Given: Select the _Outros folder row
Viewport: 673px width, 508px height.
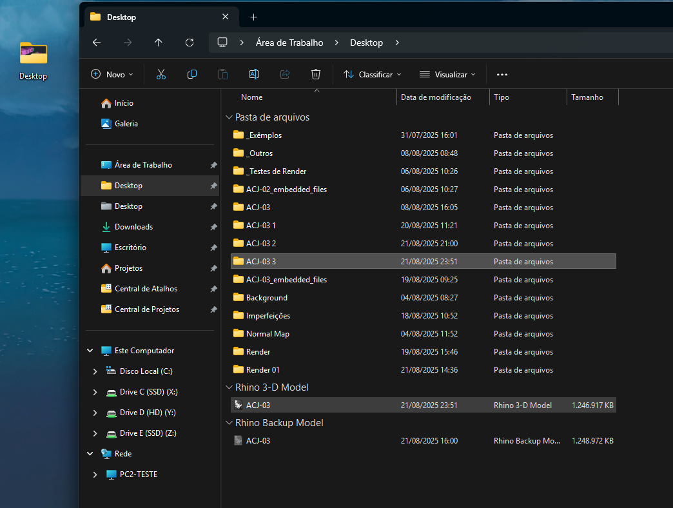Looking at the screenshot, I should (x=423, y=153).
